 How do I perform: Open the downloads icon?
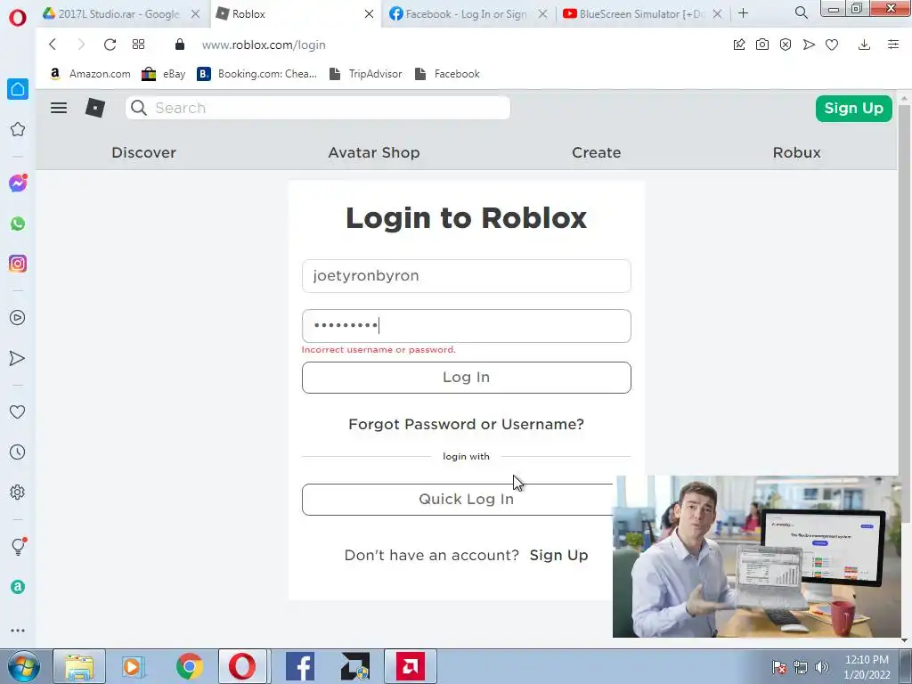coord(864,45)
